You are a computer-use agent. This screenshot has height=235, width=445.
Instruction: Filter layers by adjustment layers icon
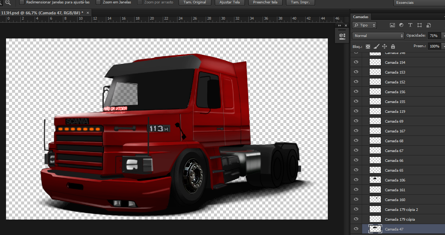[401, 25]
